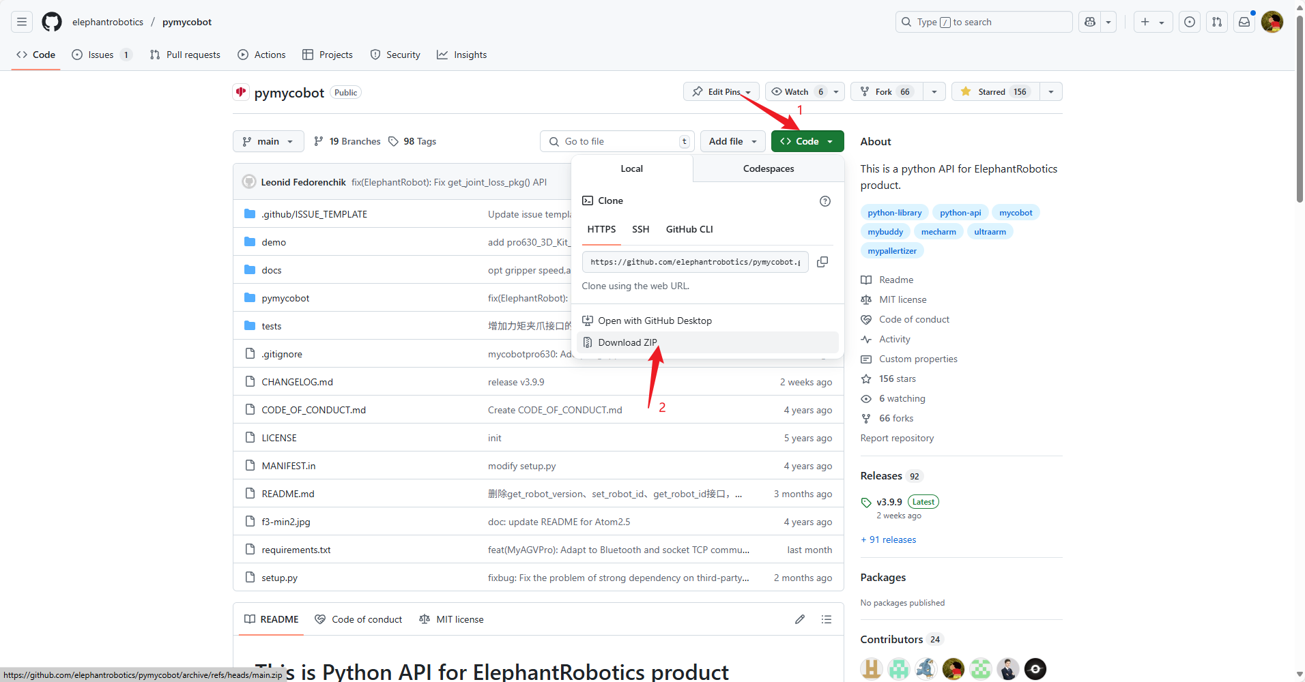Click the clone help question mark icon
Viewport: 1305px width, 682px height.
(x=825, y=201)
